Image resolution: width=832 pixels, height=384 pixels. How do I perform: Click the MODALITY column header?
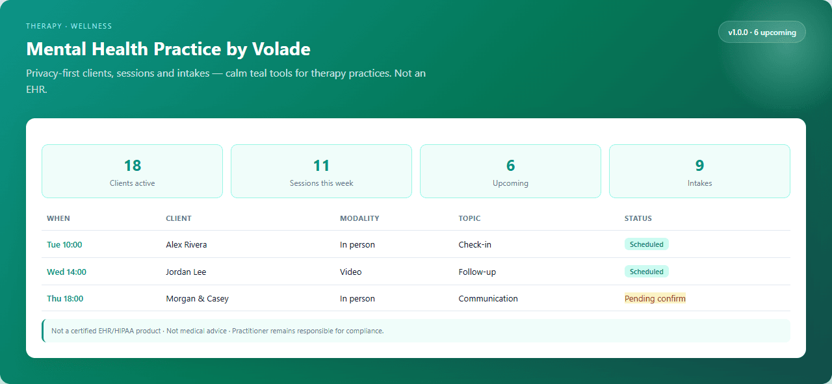click(x=359, y=218)
